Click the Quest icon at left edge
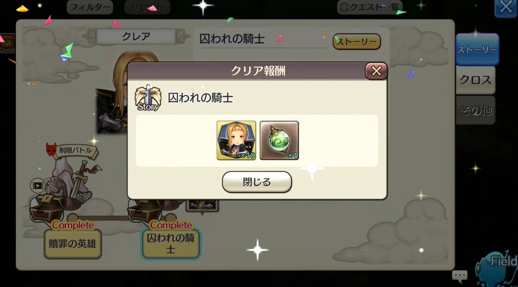This screenshot has height=287, width=518. pos(7,43)
